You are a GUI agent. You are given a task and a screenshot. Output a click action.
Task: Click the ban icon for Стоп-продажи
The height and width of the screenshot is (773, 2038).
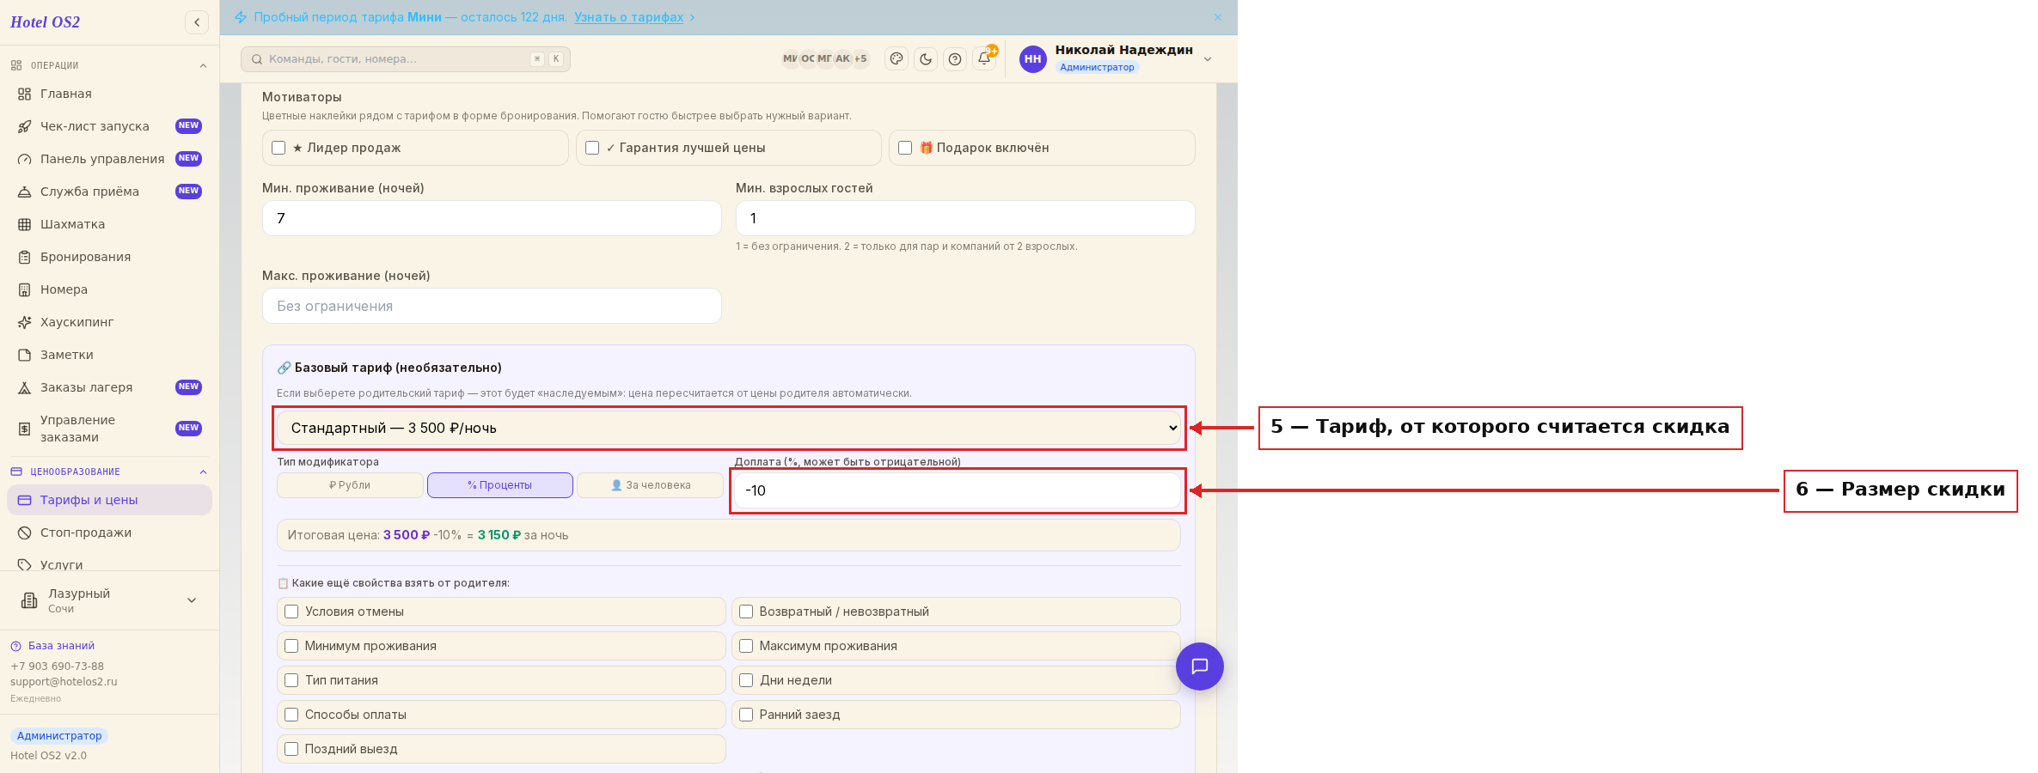tap(24, 533)
